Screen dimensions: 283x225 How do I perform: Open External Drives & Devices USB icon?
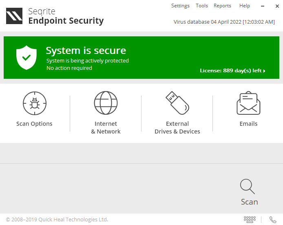(177, 103)
